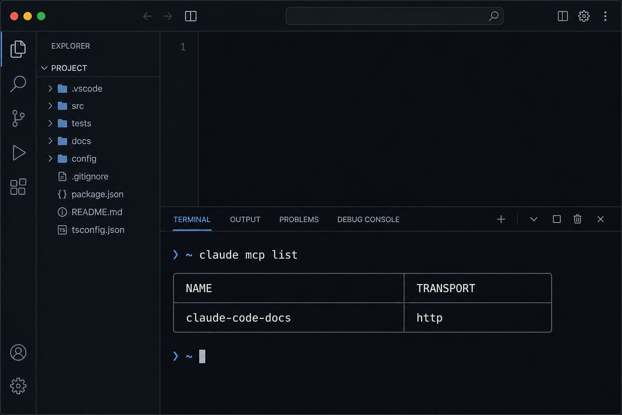The width and height of the screenshot is (622, 415).
Task: Go forward with the right arrow
Action: (167, 16)
